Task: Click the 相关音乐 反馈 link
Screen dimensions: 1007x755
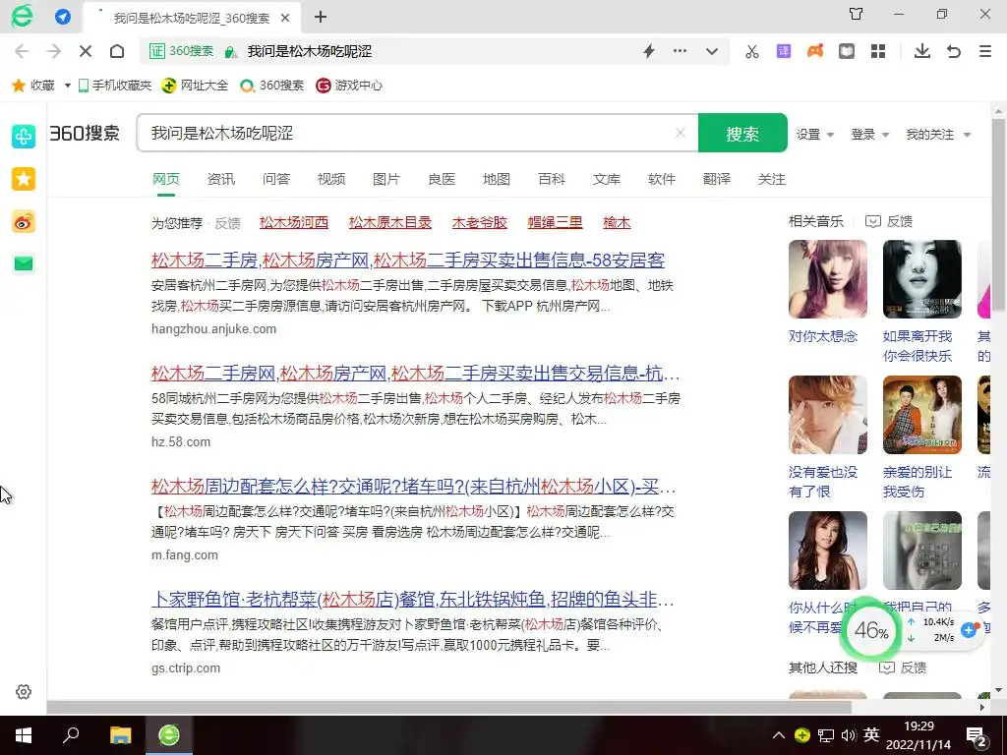Action: [x=889, y=221]
